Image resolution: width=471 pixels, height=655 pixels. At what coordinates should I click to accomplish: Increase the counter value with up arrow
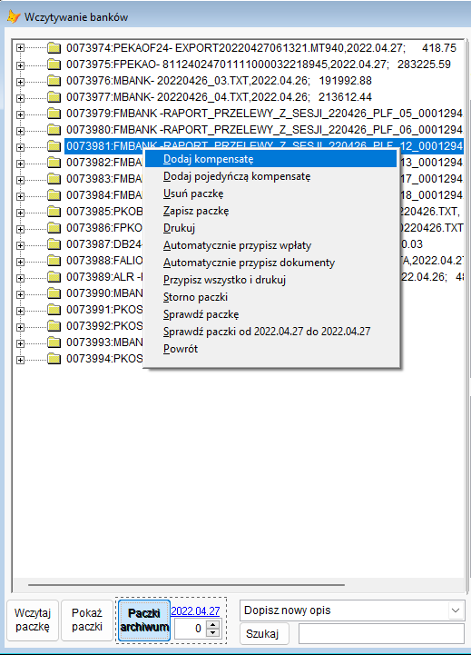click(x=213, y=625)
